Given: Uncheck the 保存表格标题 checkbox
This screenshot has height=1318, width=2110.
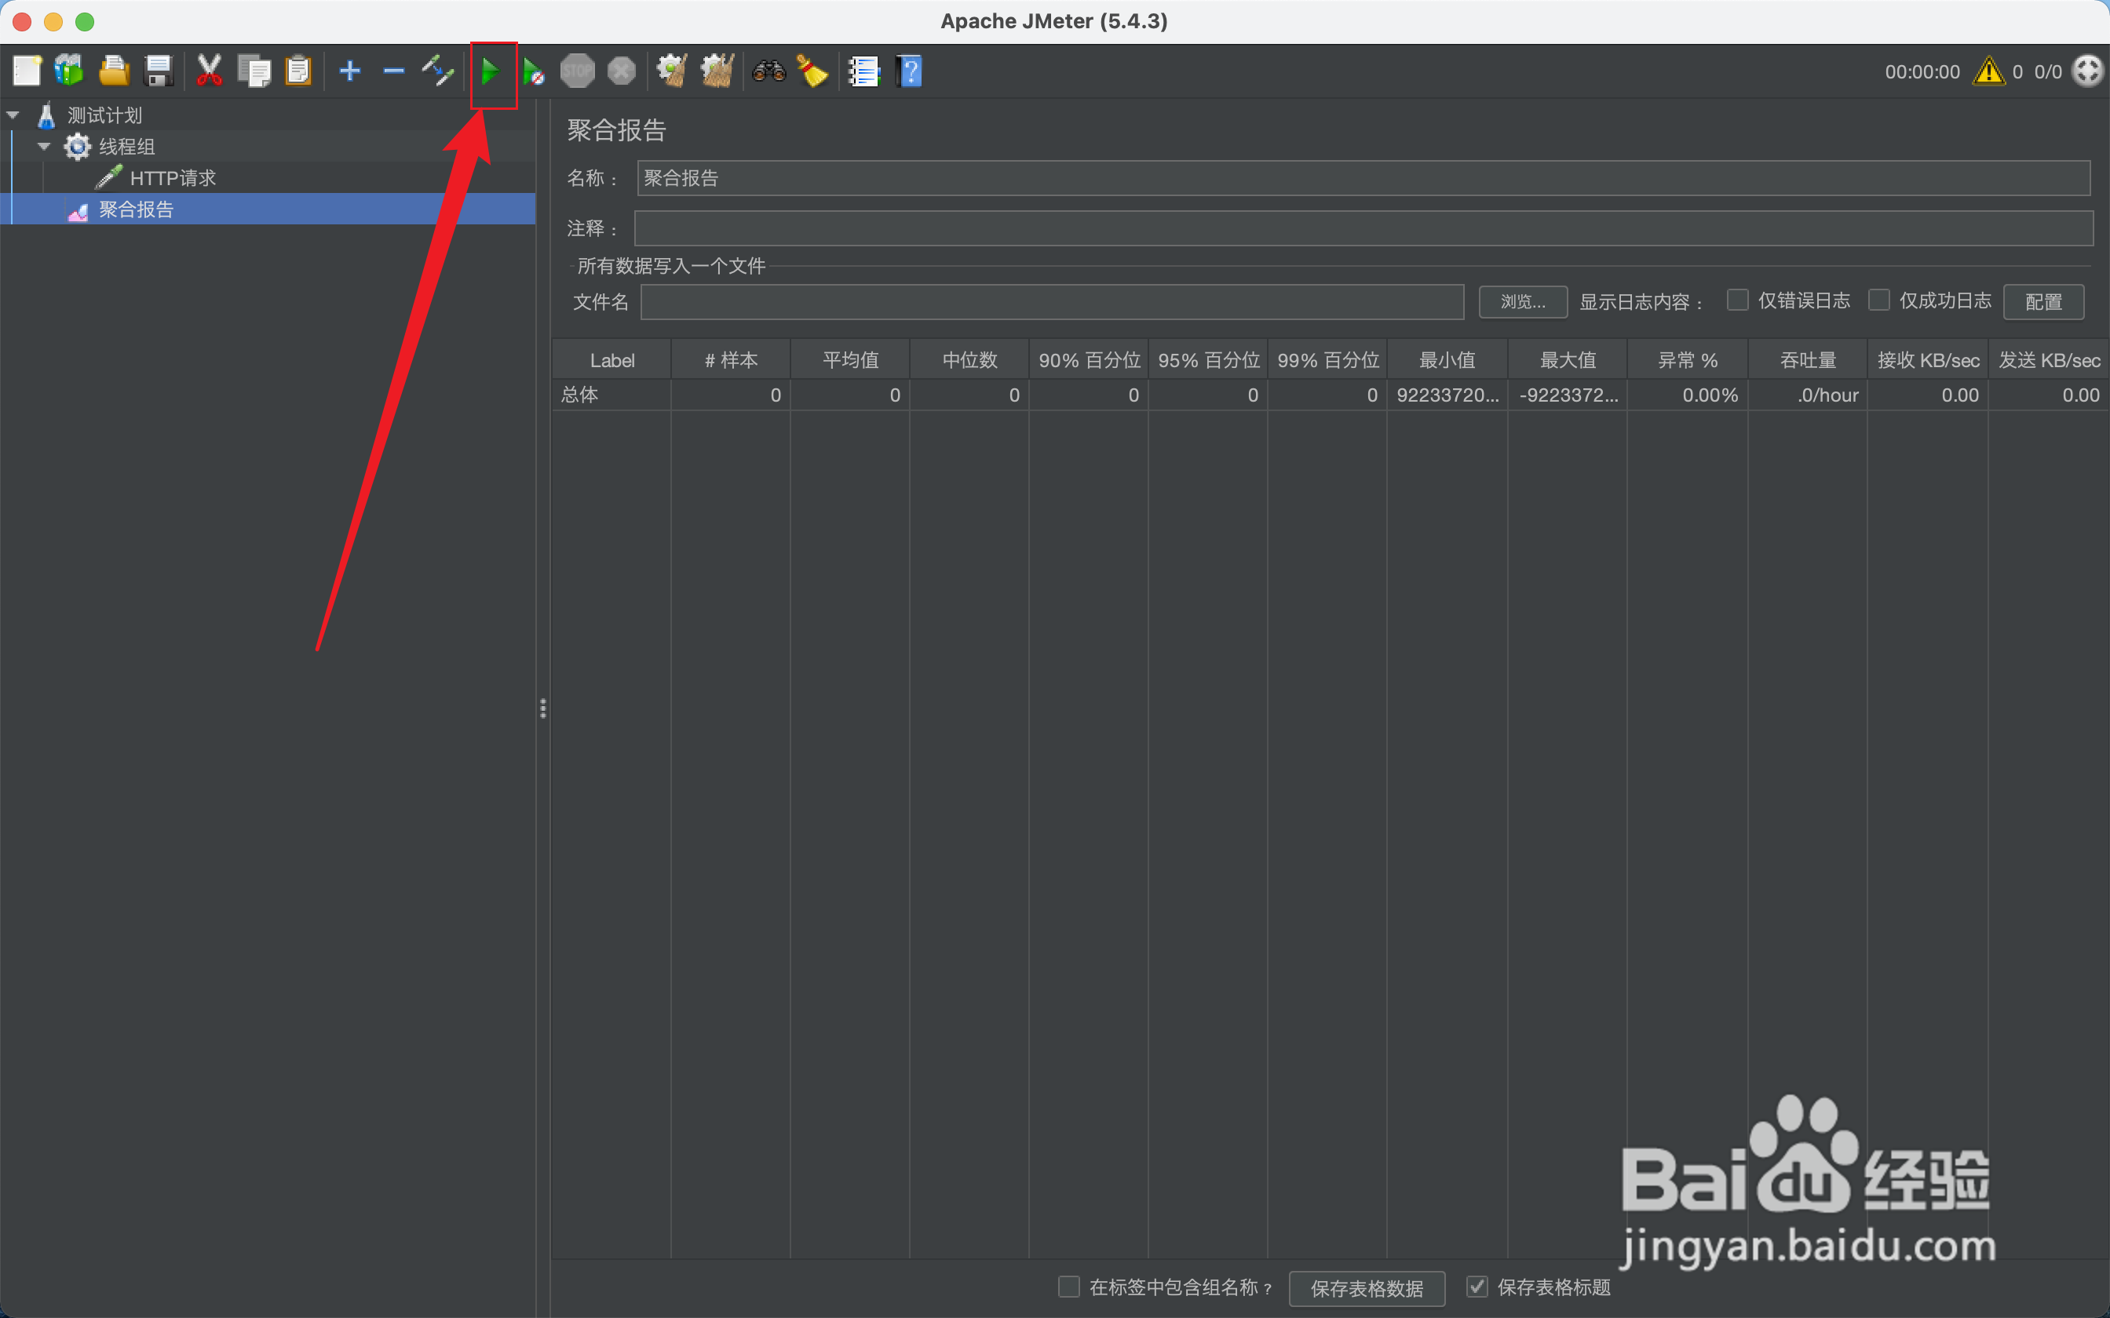Looking at the screenshot, I should [x=1477, y=1287].
